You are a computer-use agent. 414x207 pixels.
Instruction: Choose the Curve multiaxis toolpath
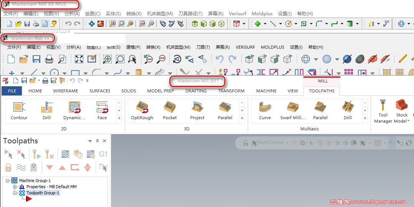[265, 110]
